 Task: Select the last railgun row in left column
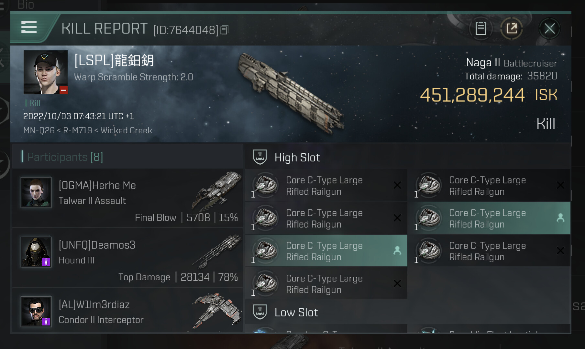click(326, 283)
